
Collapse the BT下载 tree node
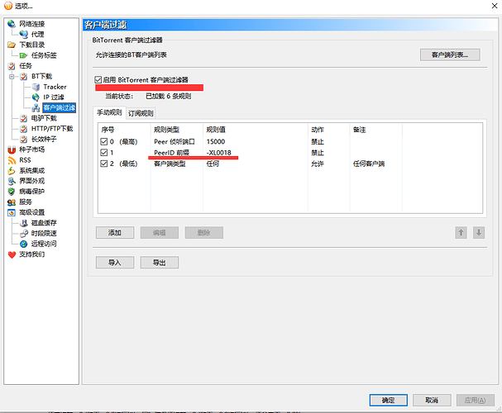click(x=12, y=76)
